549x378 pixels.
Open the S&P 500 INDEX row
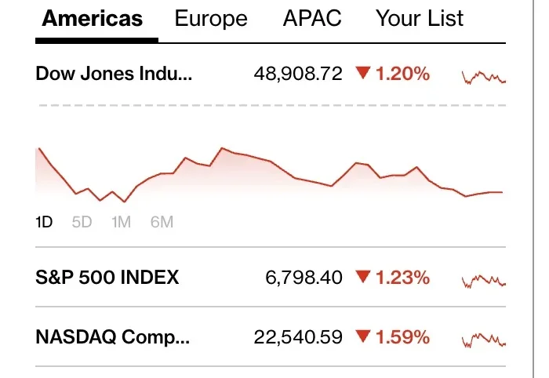(107, 277)
